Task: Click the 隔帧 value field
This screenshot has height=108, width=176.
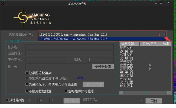Action: coord(101,60)
